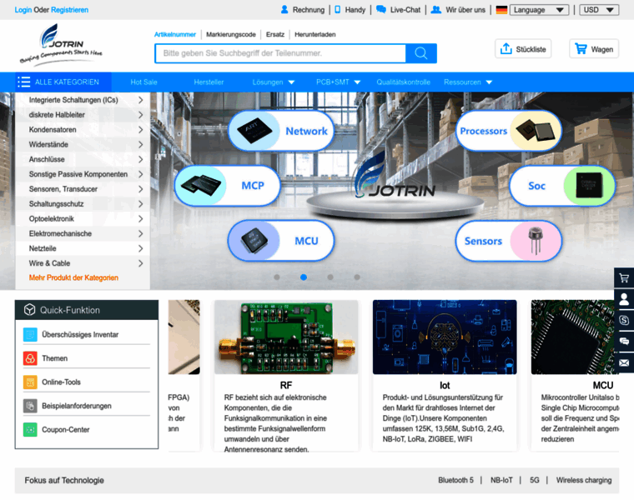Click the Stückliste upload icon
Screen dimensions: 634x500
[506, 49]
